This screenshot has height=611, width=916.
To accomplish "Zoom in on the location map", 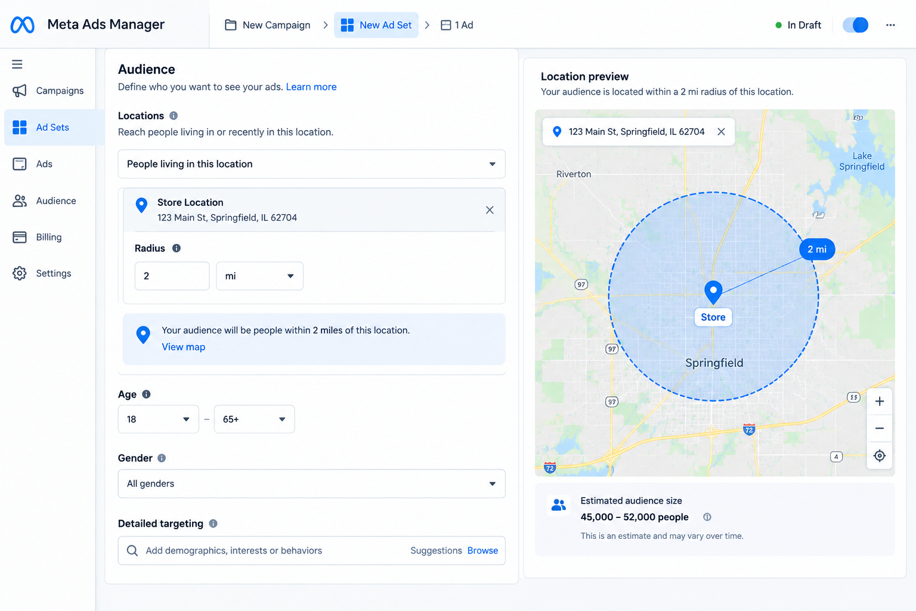I will coord(880,402).
